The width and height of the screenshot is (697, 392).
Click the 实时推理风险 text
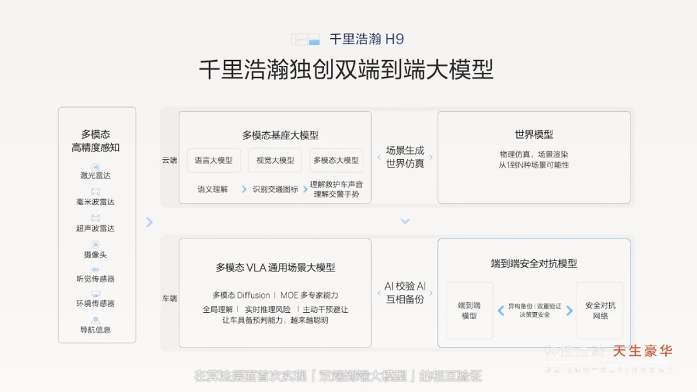click(268, 309)
